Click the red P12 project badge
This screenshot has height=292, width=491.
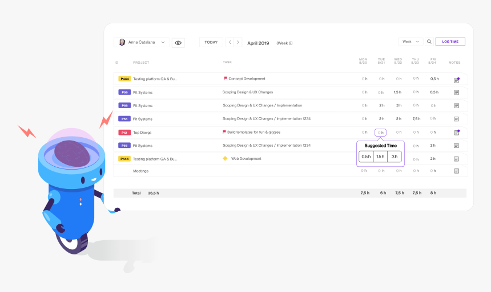(x=124, y=133)
